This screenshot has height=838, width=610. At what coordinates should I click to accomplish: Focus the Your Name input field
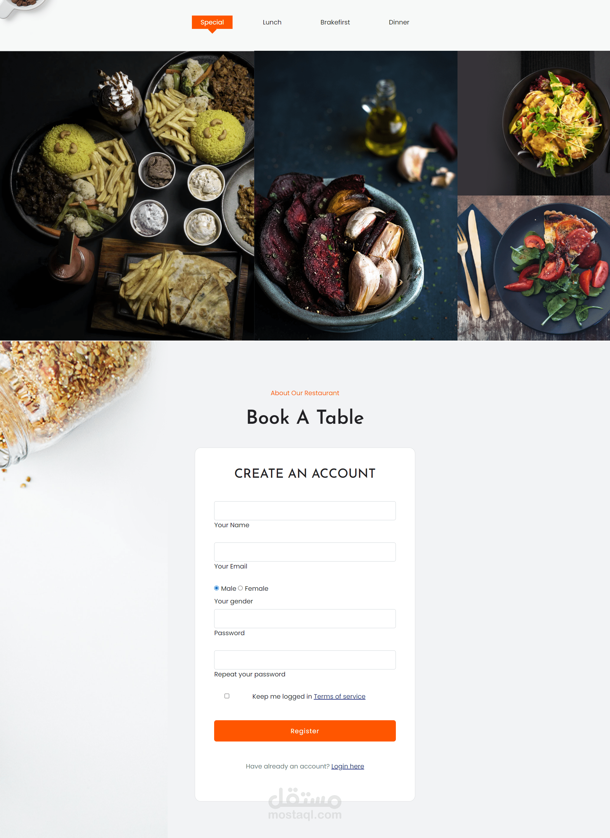pos(305,510)
